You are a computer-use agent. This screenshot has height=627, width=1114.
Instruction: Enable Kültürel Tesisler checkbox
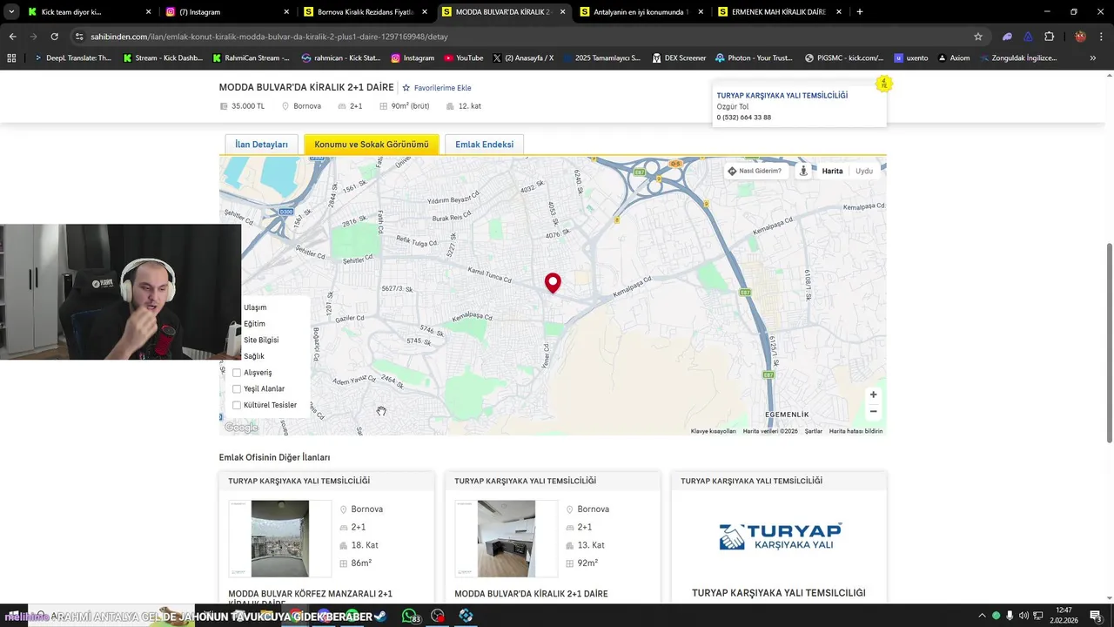pyautogui.click(x=237, y=405)
